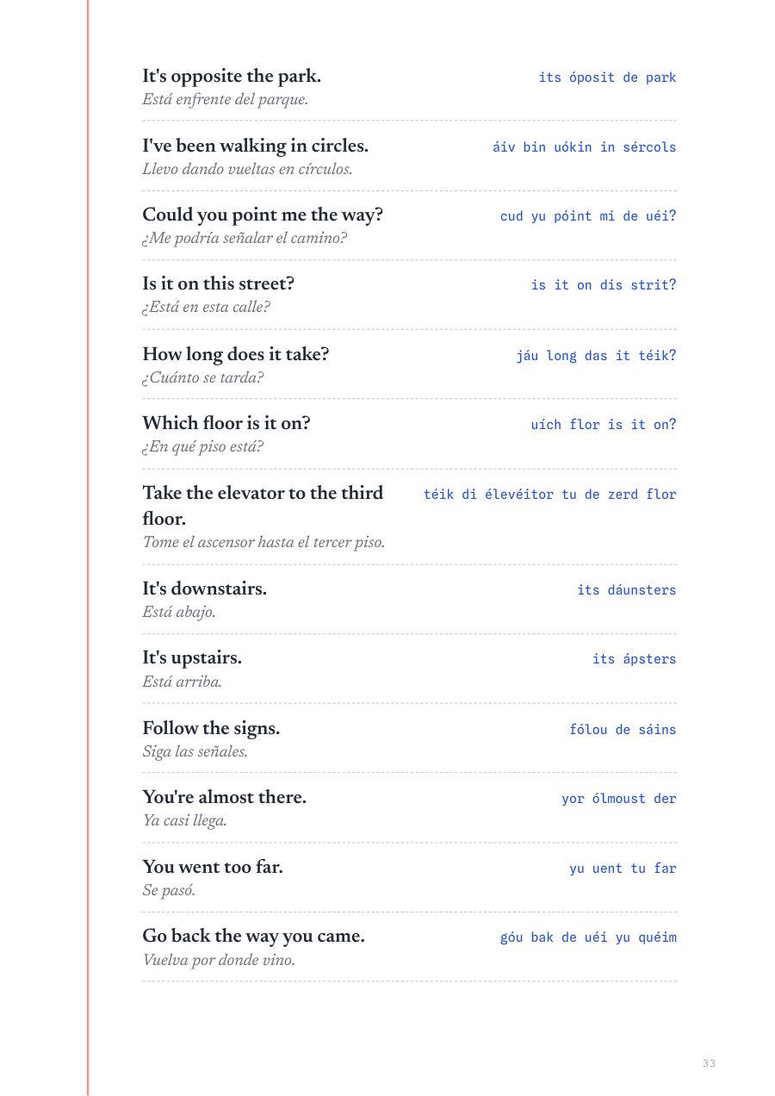Click "Which floor is it on?" phrase
Screen dimensions: 775x1096
click(x=226, y=423)
